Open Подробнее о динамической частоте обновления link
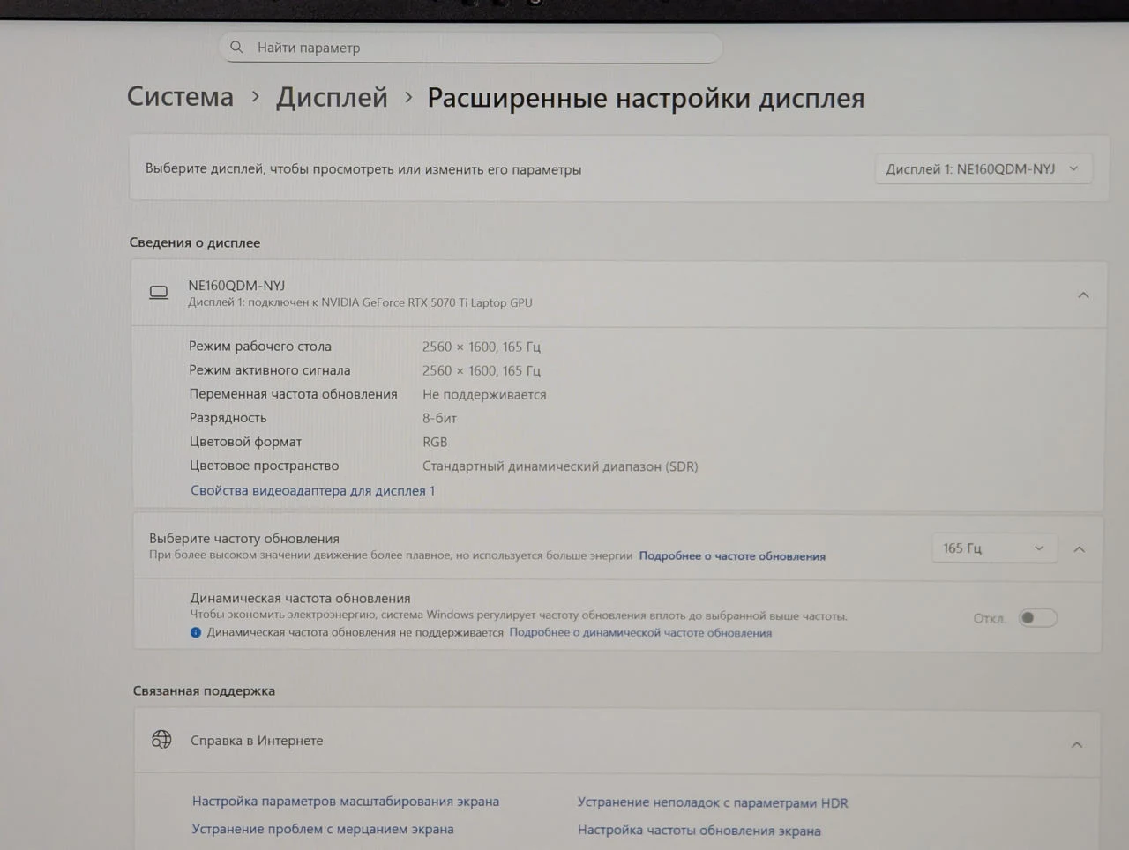1129x850 pixels. pyautogui.click(x=640, y=632)
